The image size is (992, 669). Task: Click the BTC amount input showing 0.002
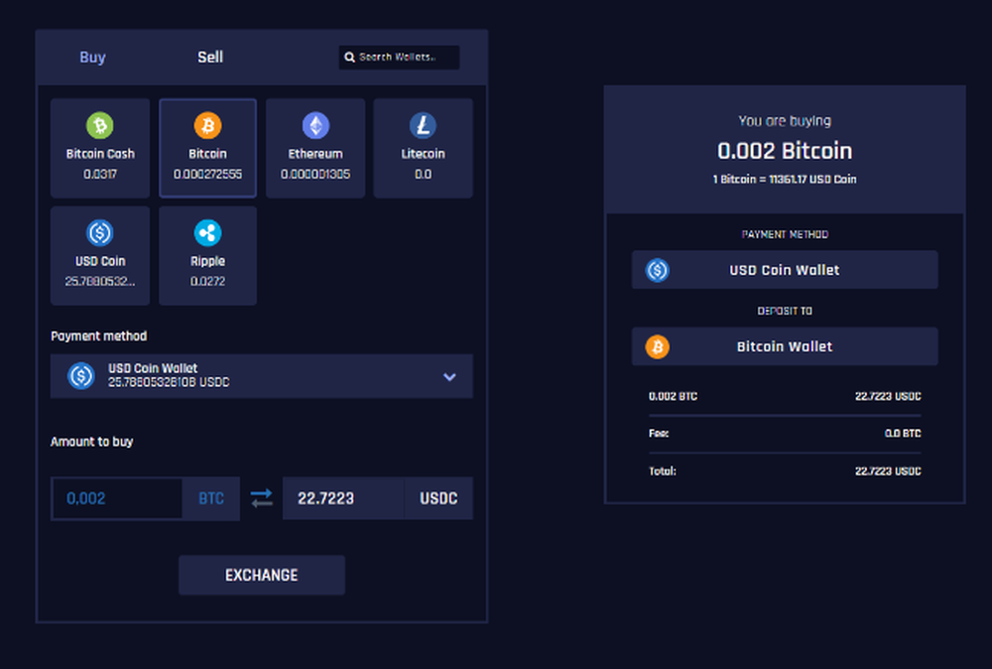[x=117, y=498]
